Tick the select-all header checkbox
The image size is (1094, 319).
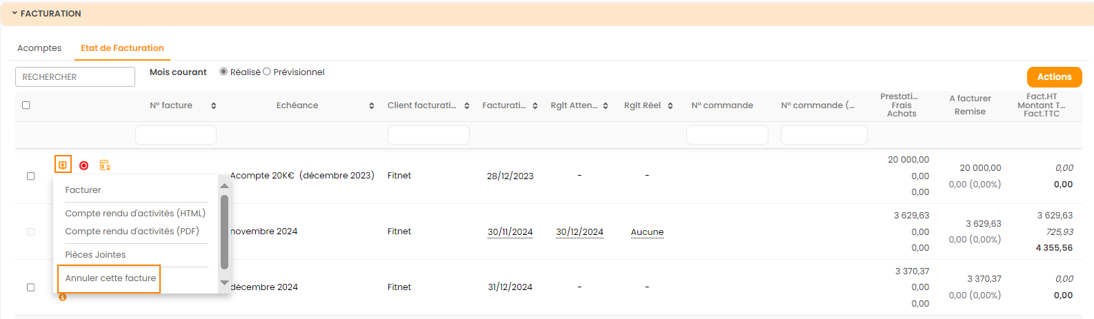26,105
